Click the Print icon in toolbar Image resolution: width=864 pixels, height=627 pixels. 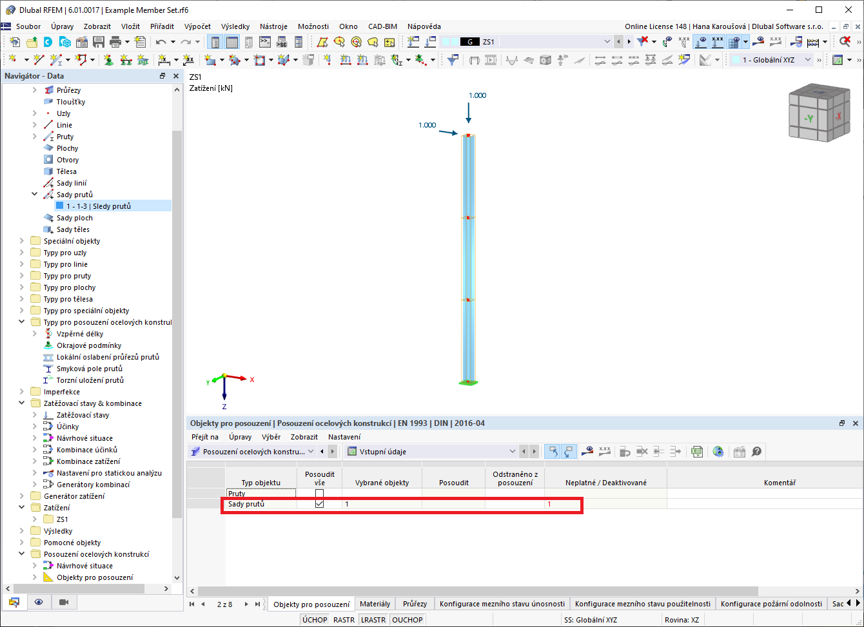(115, 42)
